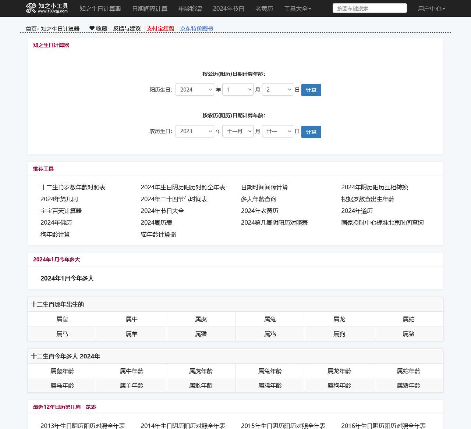This screenshot has width=471, height=429.
Task: Select 属龙 in the birth year zodiac table
Action: pyautogui.click(x=339, y=319)
